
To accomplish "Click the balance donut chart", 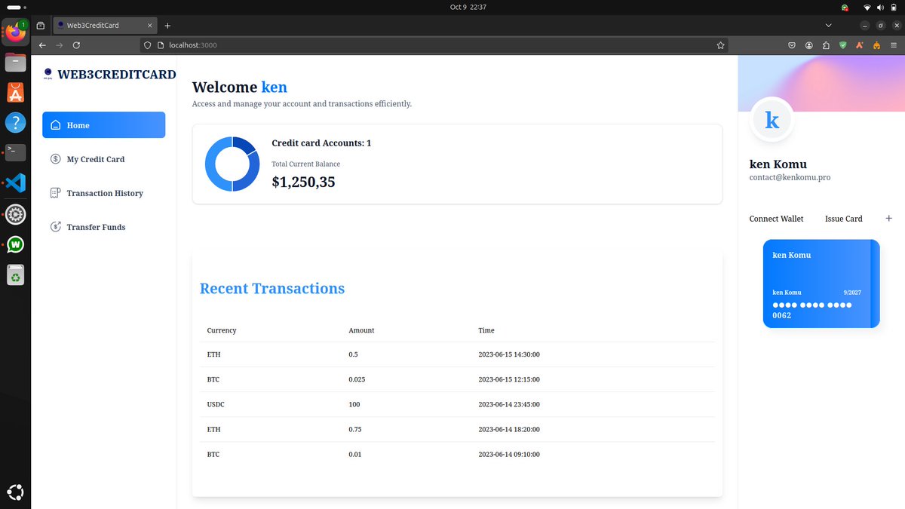I will pos(232,164).
